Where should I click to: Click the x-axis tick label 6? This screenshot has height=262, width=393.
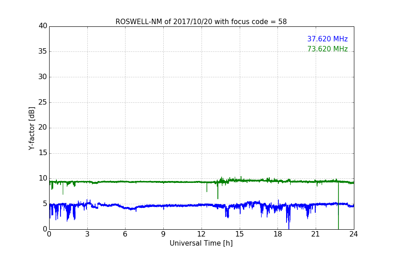[126, 234]
